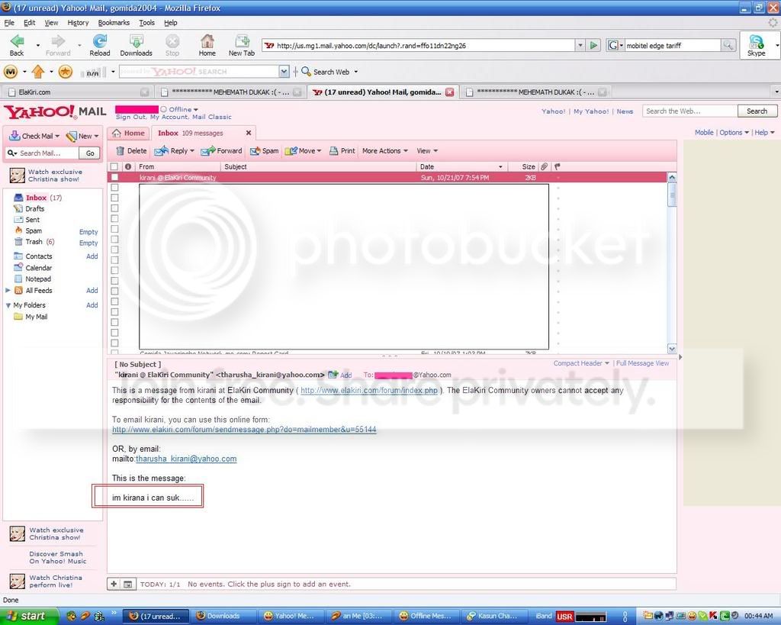Viewport: 781px width, 625px height.
Task: Open the My Mail folder
Action: tap(36, 317)
